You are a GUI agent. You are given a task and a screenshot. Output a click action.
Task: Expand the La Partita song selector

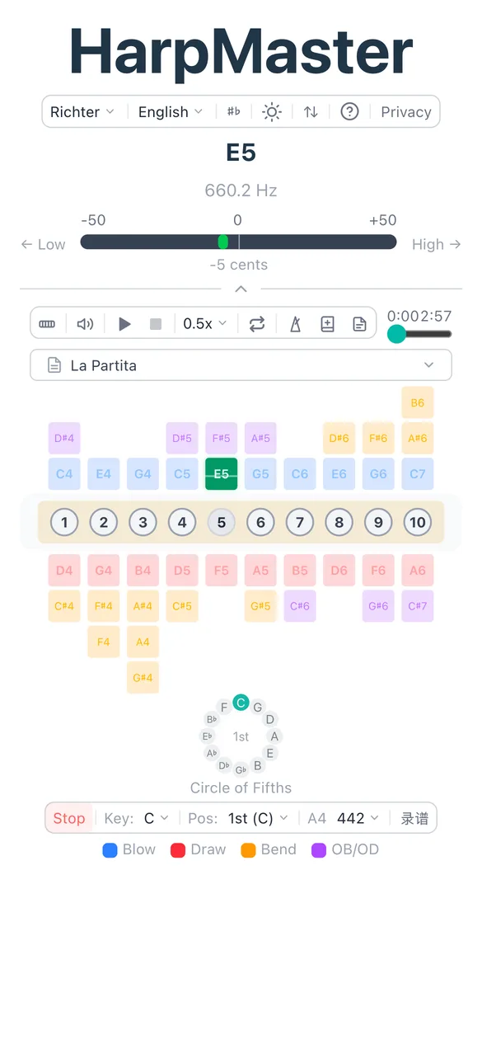(241, 364)
